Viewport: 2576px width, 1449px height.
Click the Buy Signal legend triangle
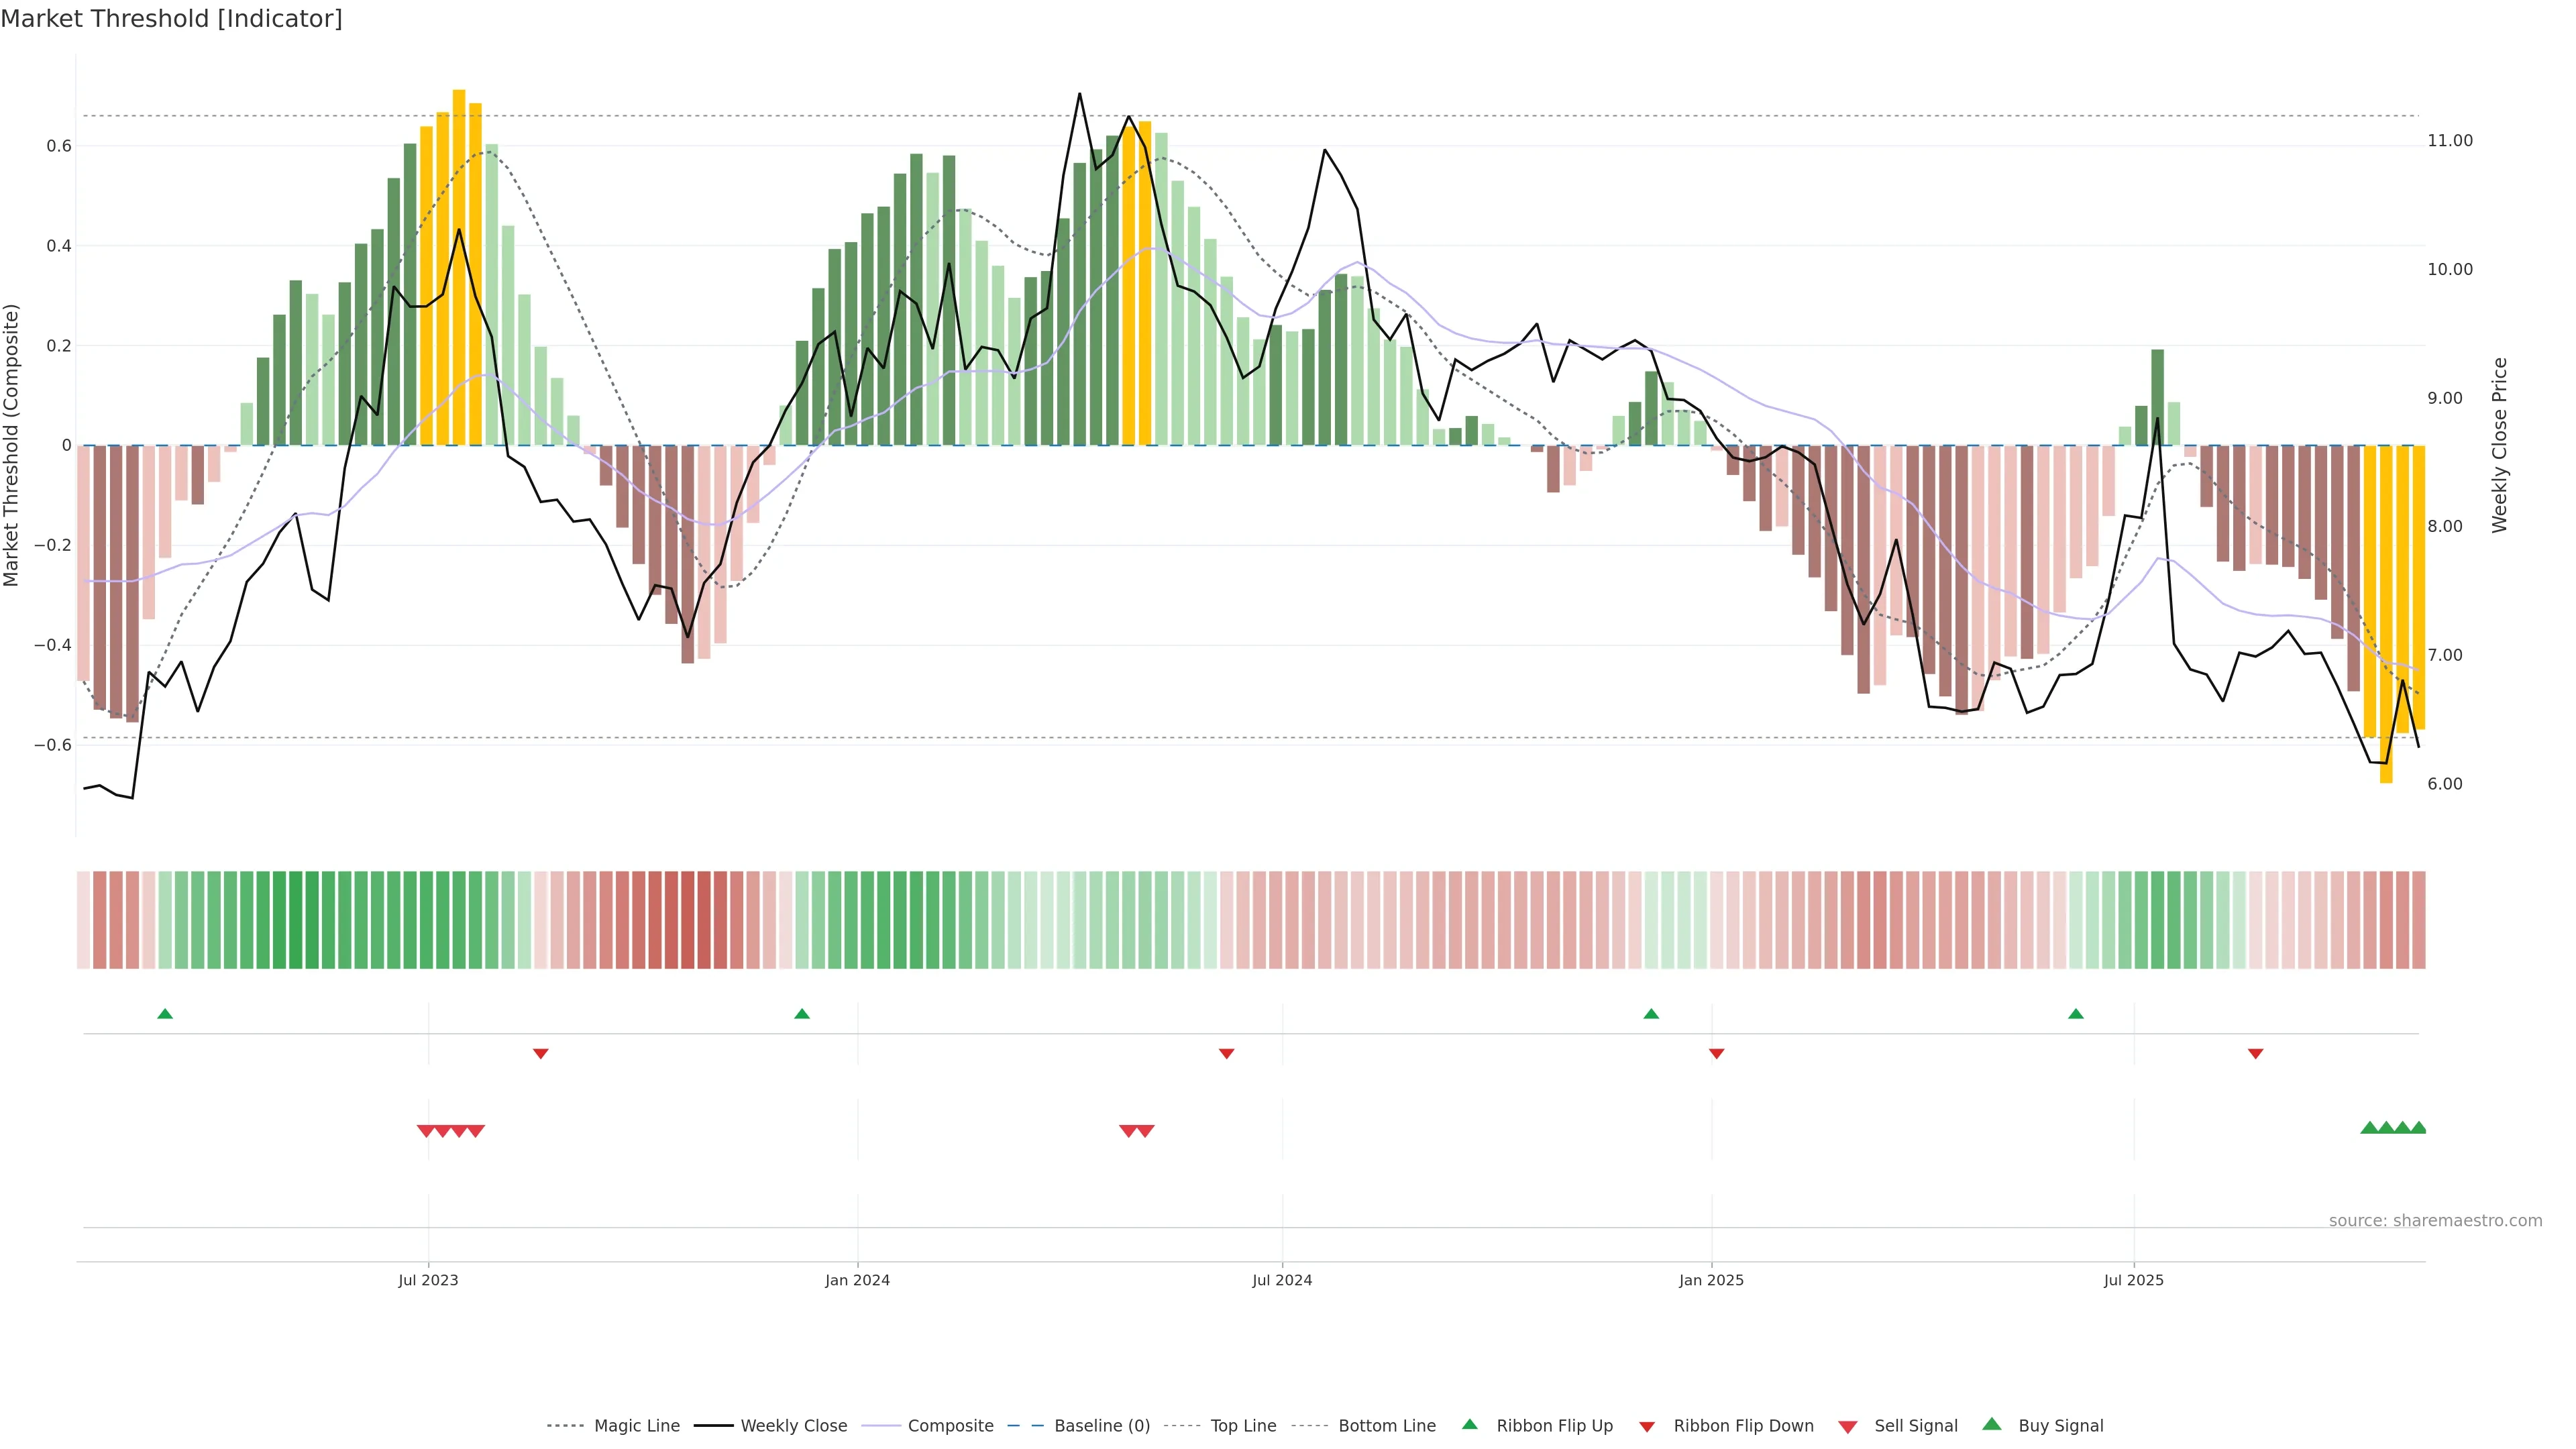point(1992,1424)
